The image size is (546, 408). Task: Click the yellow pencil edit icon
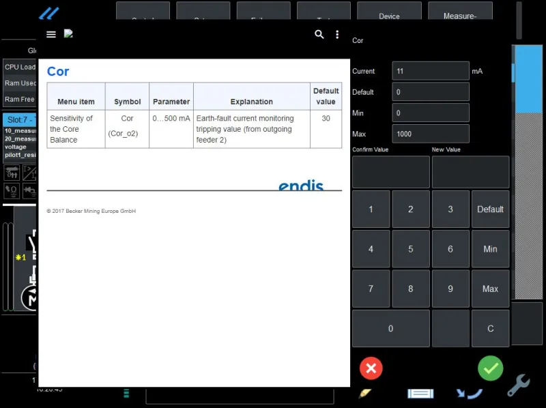365,394
